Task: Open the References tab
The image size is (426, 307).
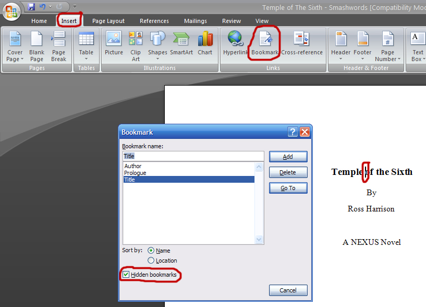Action: pyautogui.click(x=153, y=21)
